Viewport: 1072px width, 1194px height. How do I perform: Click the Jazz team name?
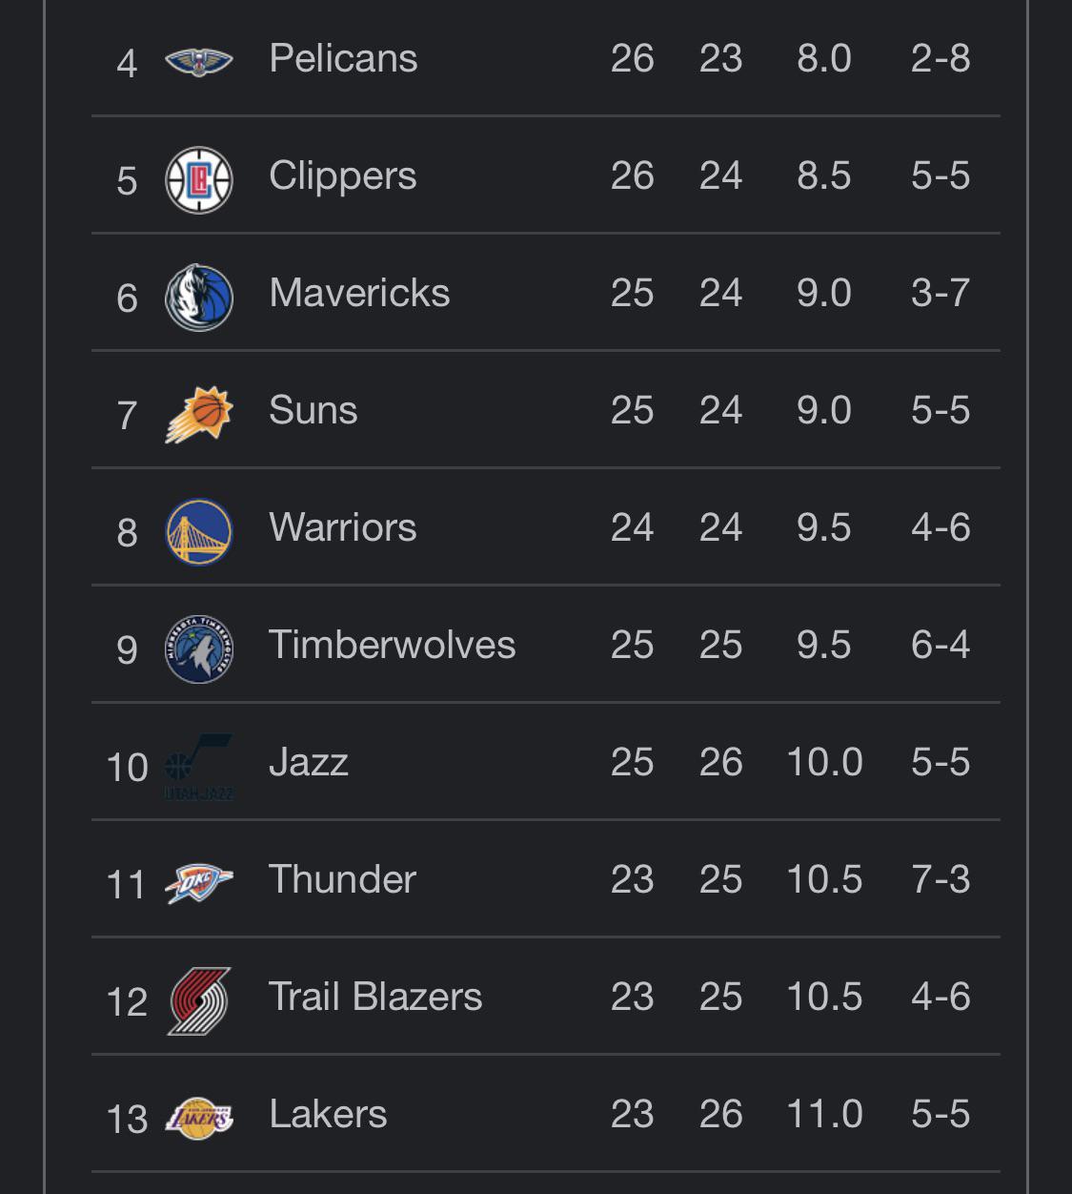tap(309, 763)
